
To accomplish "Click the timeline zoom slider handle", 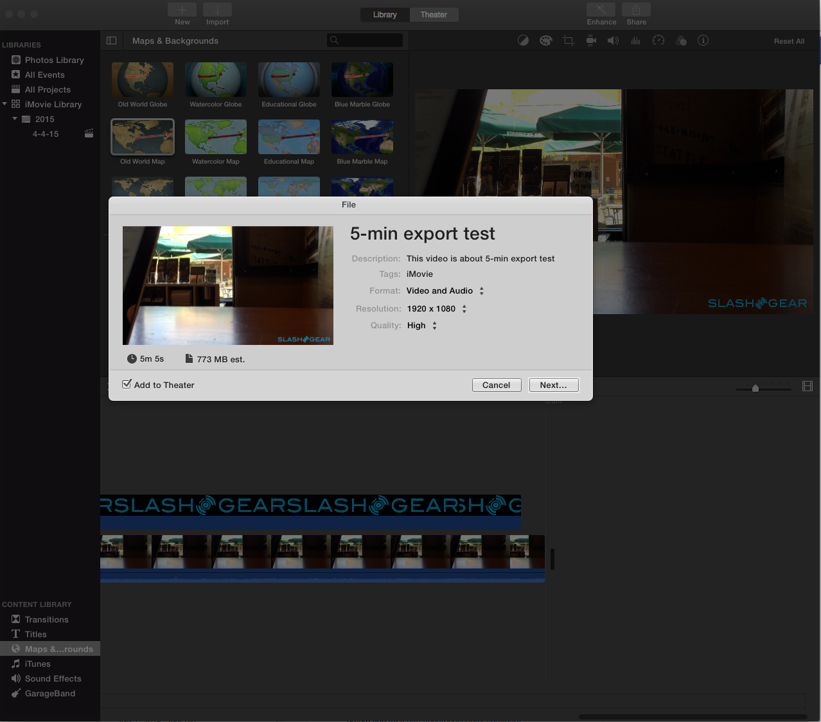I will click(x=755, y=388).
